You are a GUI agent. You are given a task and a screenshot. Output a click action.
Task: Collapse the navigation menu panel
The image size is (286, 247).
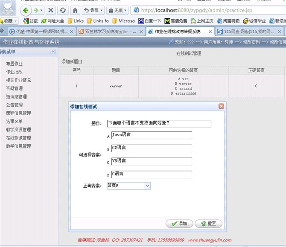click(53, 52)
